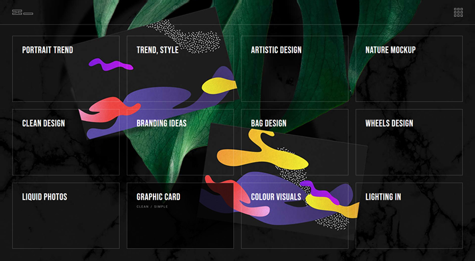
Task: Open the Bag Design tile
Action: [x=295, y=142]
